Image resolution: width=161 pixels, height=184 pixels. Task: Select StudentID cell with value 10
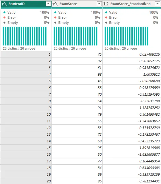[26, 114]
